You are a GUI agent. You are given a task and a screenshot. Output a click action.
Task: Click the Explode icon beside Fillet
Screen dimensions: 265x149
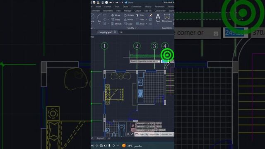tap(150, 19)
